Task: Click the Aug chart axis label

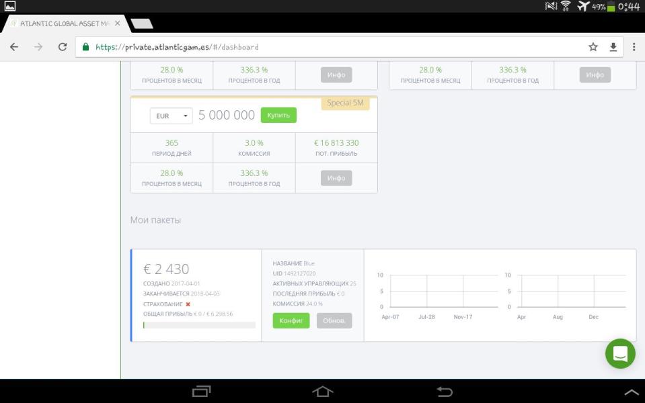Action: [x=558, y=317]
